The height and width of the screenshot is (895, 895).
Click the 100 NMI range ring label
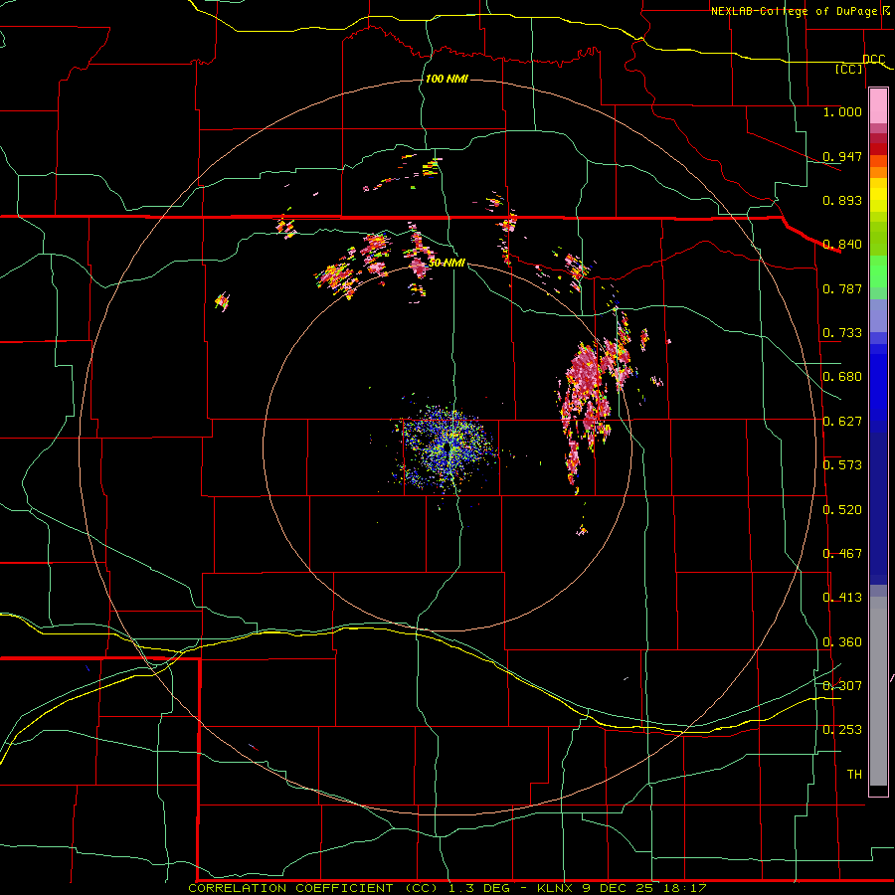tap(447, 79)
